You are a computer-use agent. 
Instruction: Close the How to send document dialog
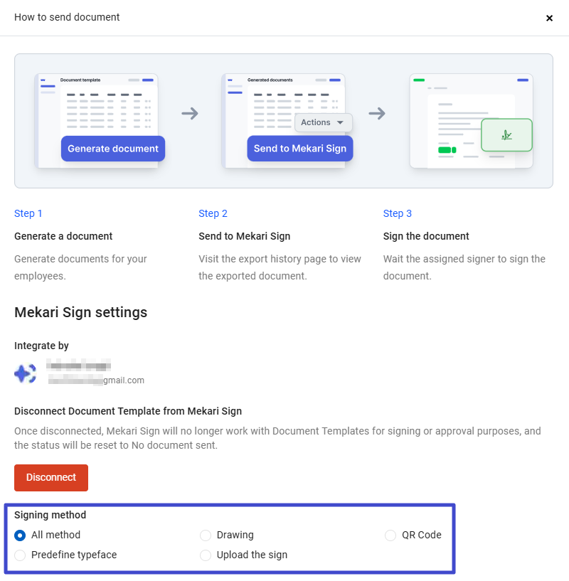coord(549,18)
